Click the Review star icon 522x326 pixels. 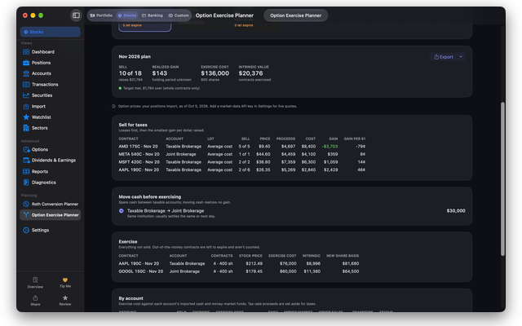click(x=65, y=297)
